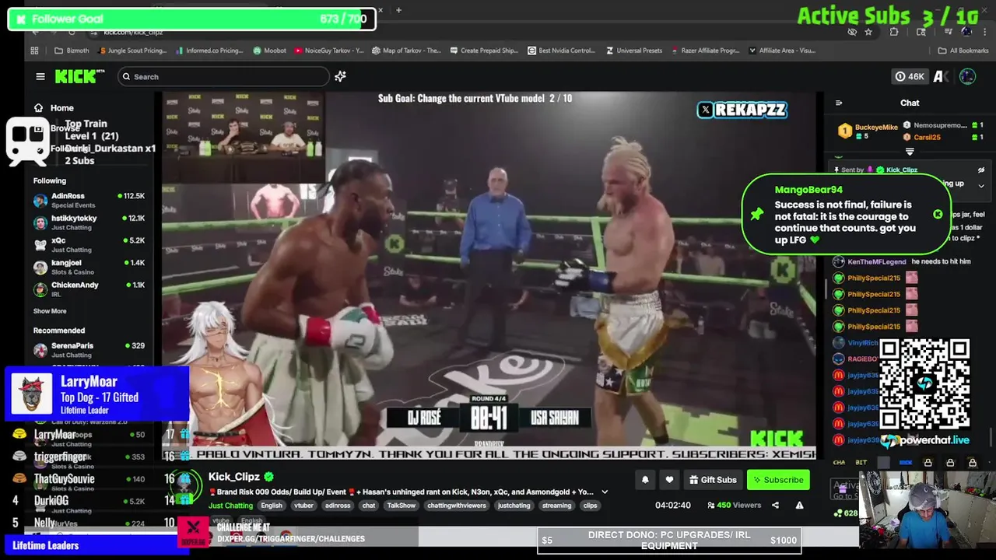Click the stream video player
This screenshot has height=560, width=996.
pyautogui.click(x=489, y=275)
